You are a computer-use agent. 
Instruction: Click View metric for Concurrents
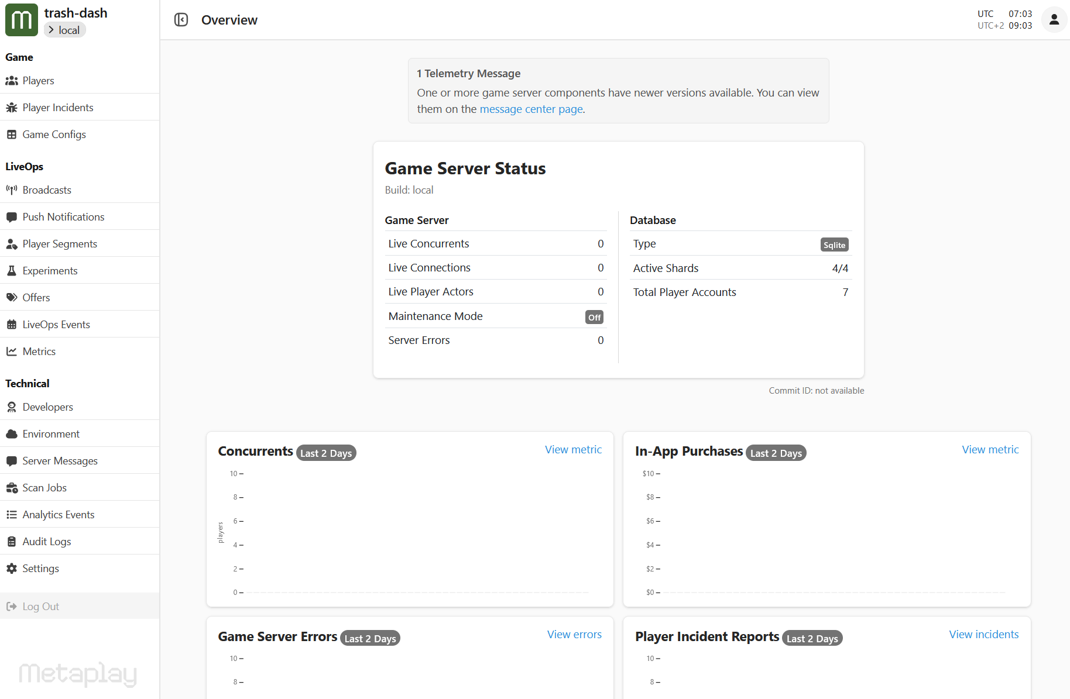573,450
